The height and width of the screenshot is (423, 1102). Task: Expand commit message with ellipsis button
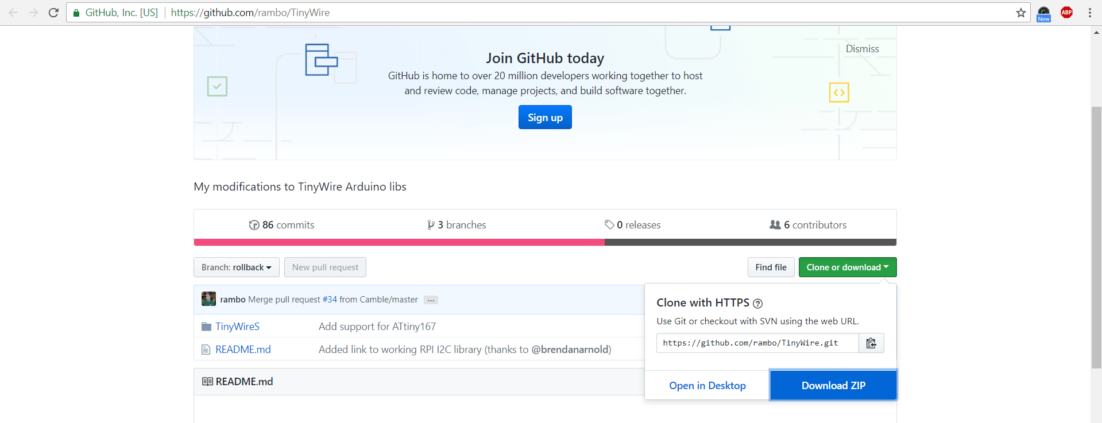click(x=431, y=300)
